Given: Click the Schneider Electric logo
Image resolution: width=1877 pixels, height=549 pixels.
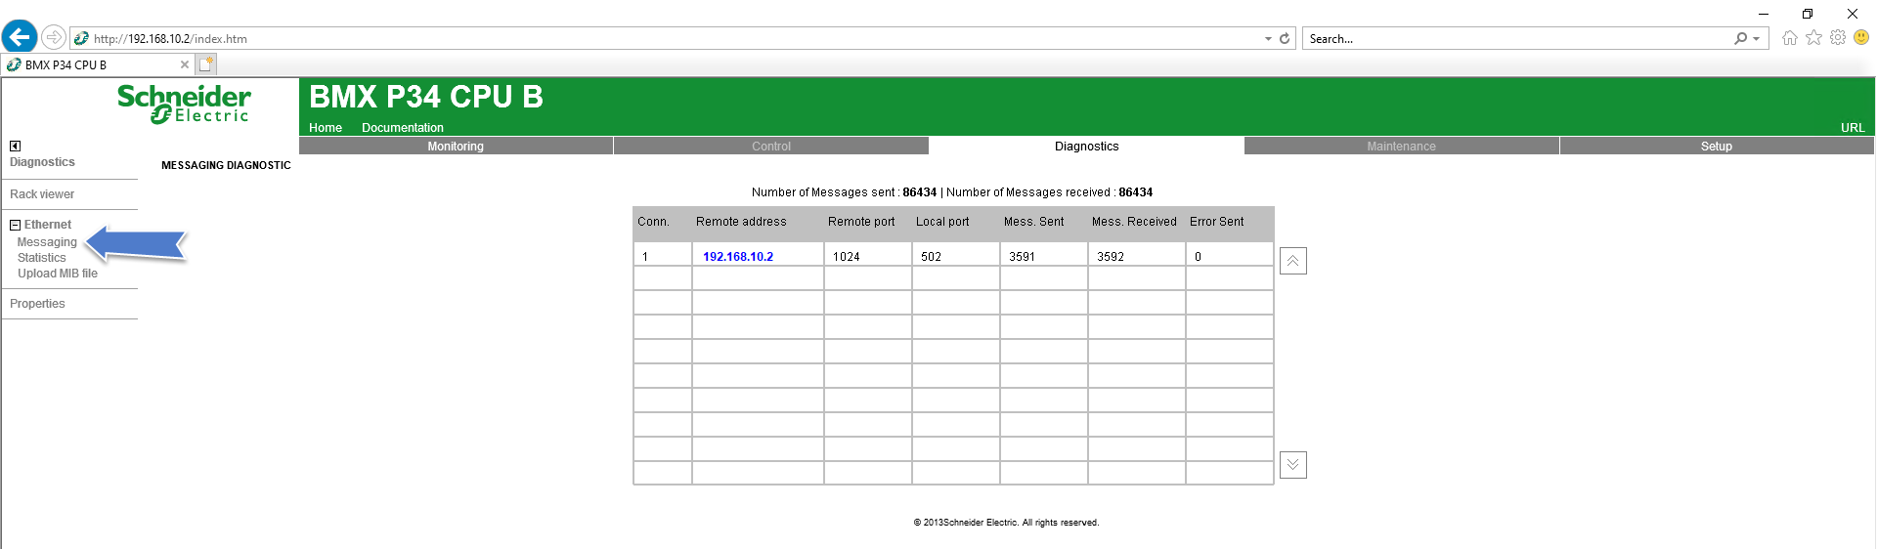Looking at the screenshot, I should (184, 104).
